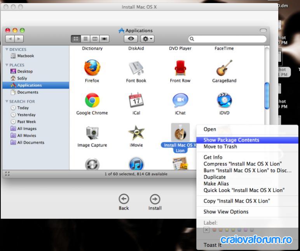
Task: Select the iChat speech bubble icon
Action: pos(180,100)
